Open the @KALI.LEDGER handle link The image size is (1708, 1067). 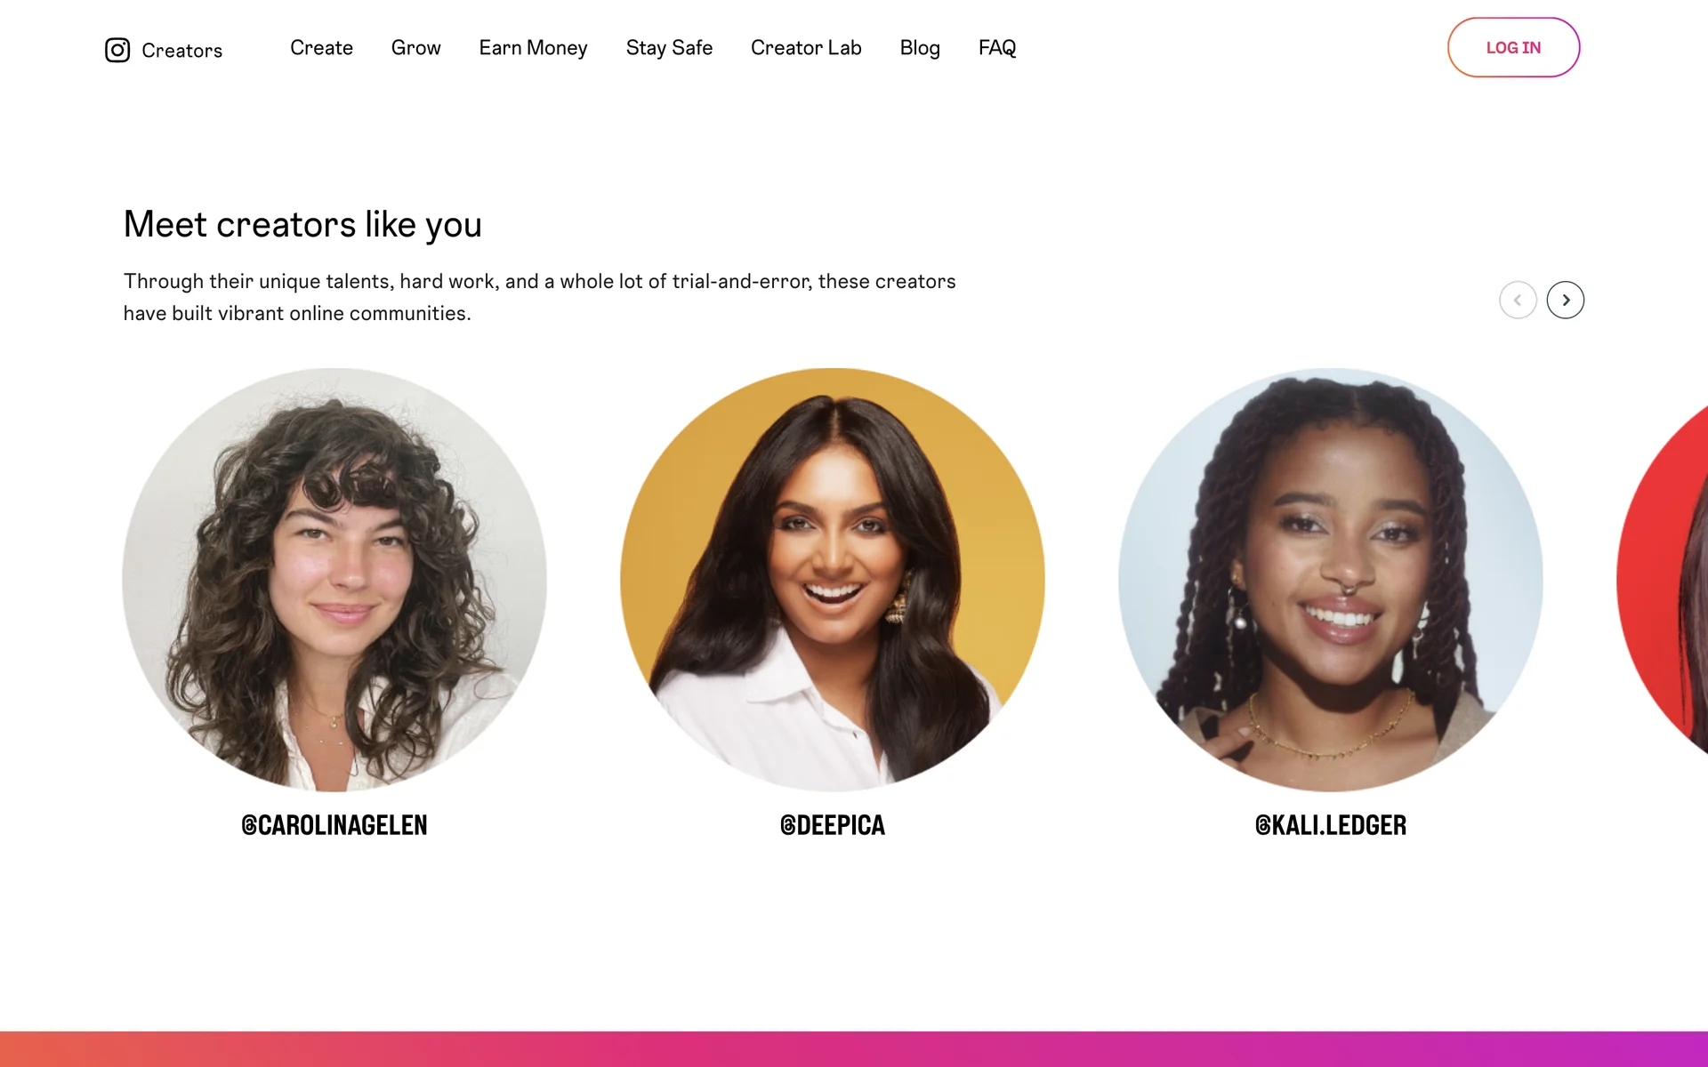1331,826
